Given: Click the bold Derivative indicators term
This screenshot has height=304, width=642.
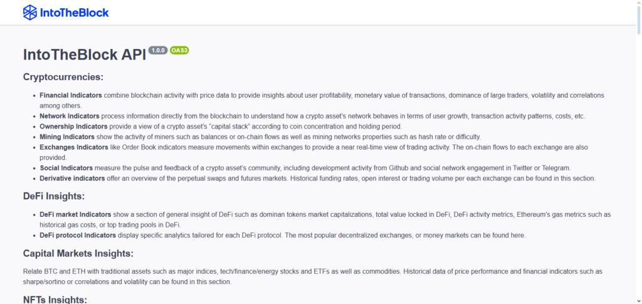Looking at the screenshot, I should coord(72,179).
